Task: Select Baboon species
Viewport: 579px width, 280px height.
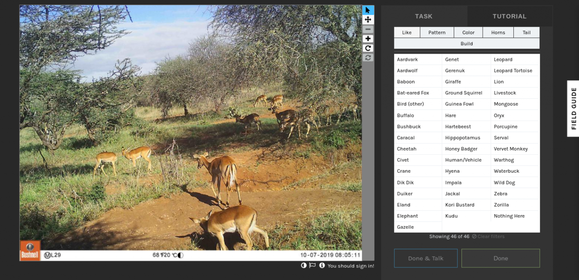Action: (x=418, y=82)
